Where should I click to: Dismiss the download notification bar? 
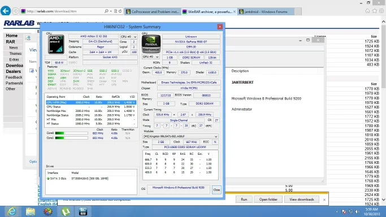tap(324, 199)
